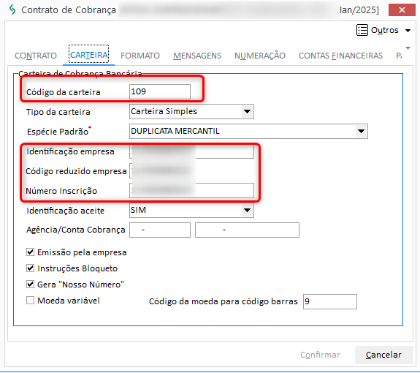
Task: Click the Cancelar button
Action: 383,355
